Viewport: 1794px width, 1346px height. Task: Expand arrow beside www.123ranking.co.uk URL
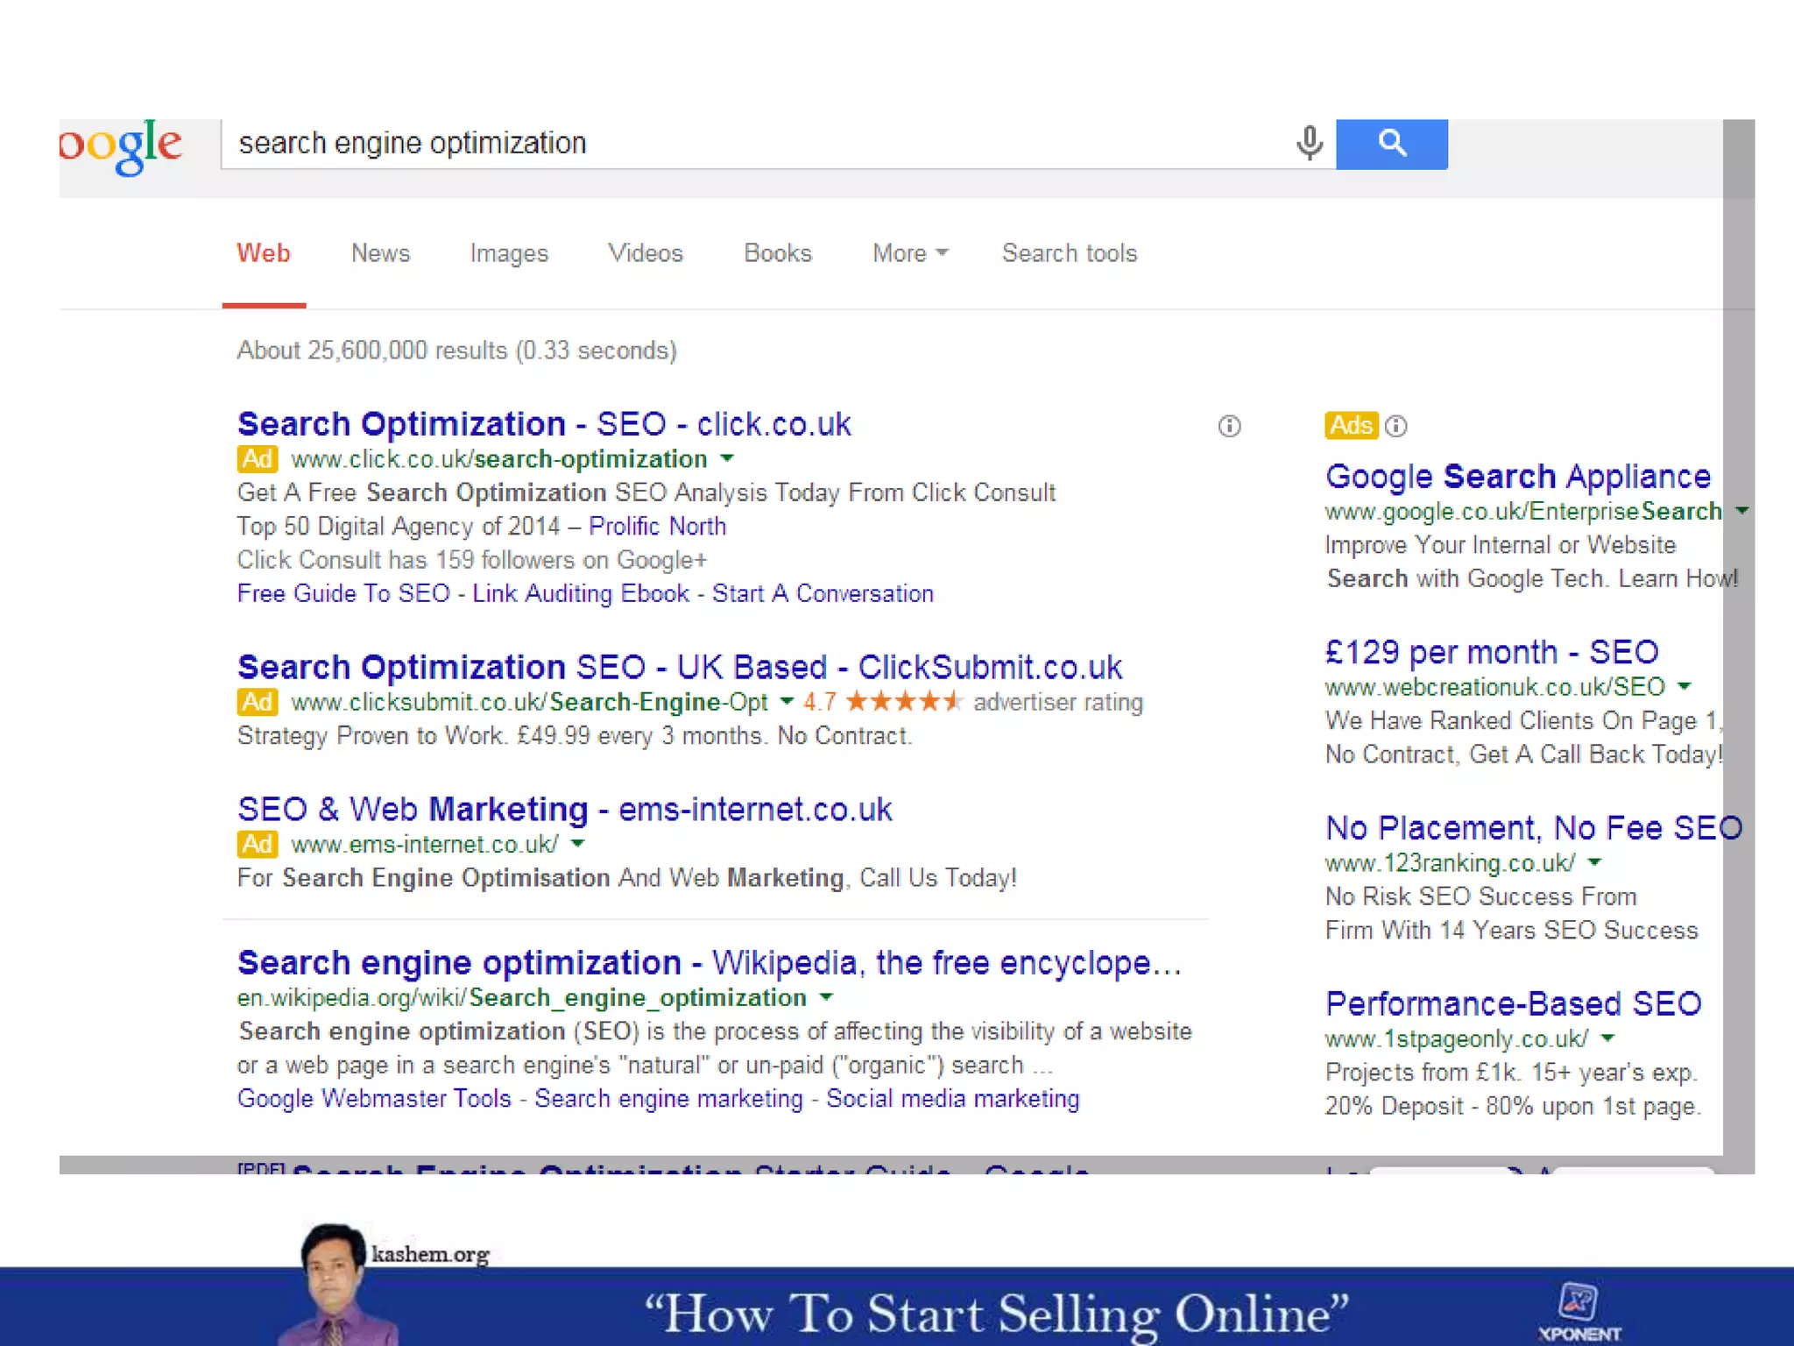1594,862
